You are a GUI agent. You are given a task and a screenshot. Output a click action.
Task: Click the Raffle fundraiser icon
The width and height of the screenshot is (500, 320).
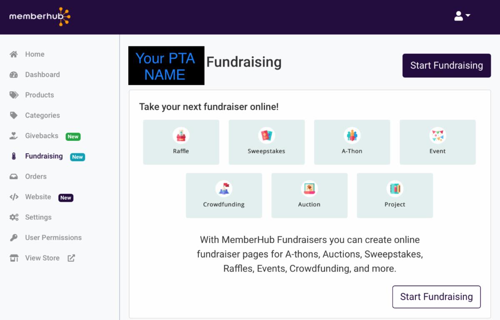pyautogui.click(x=181, y=135)
